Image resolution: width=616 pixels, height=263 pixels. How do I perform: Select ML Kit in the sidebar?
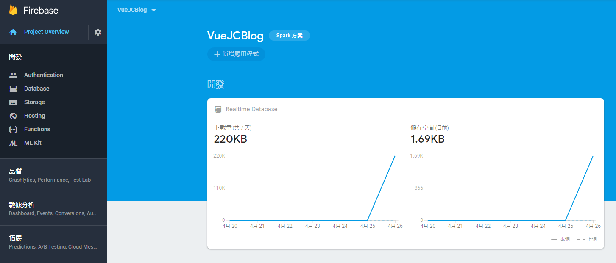33,143
